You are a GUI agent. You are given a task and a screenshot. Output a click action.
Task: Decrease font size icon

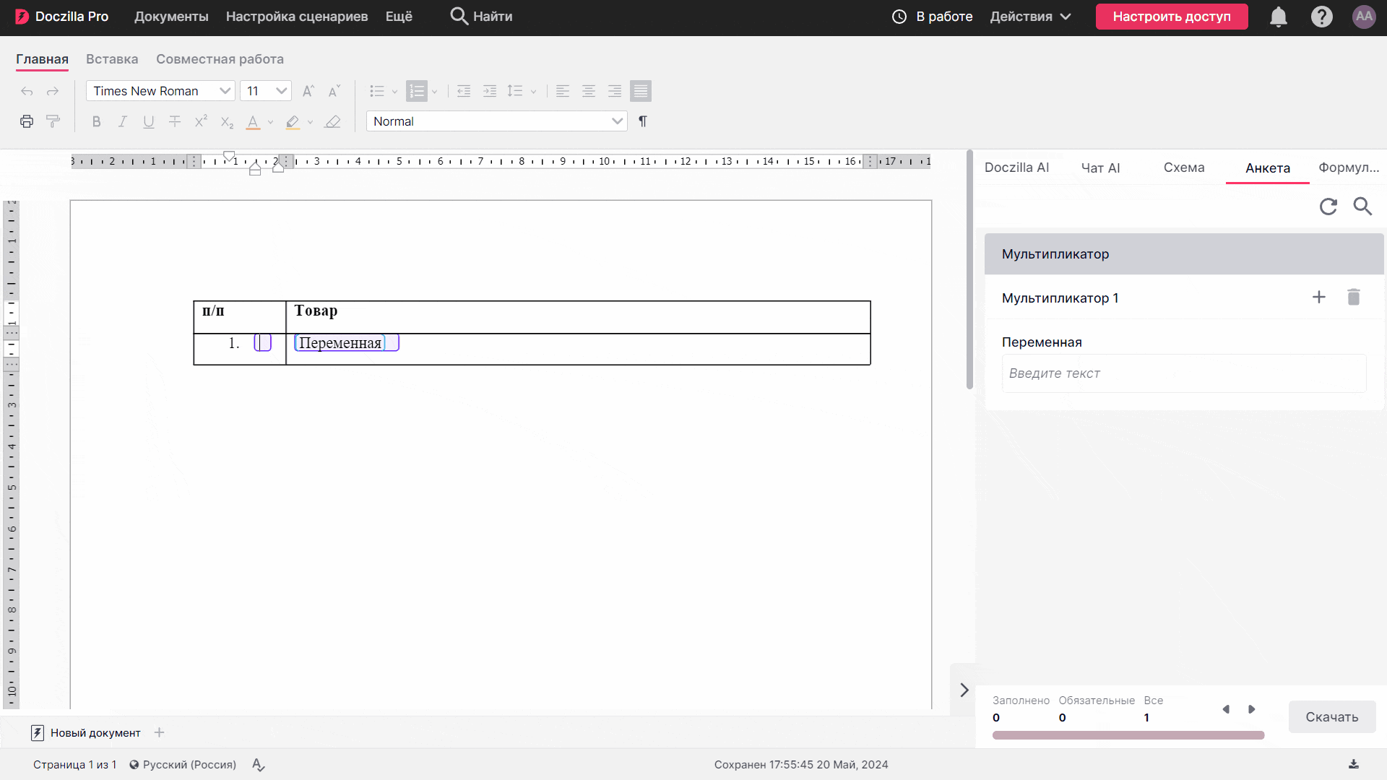pyautogui.click(x=334, y=91)
